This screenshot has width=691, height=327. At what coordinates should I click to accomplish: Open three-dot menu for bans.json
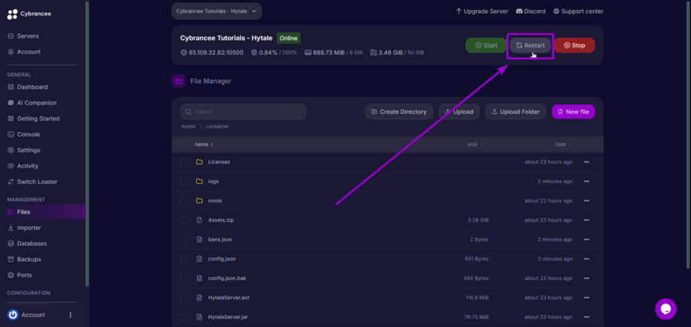click(586, 240)
